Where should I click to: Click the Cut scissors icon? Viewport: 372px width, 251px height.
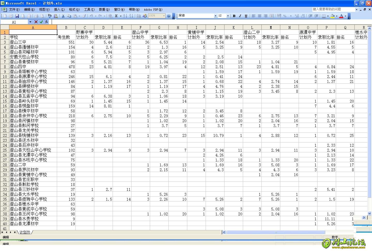pos(63,16)
